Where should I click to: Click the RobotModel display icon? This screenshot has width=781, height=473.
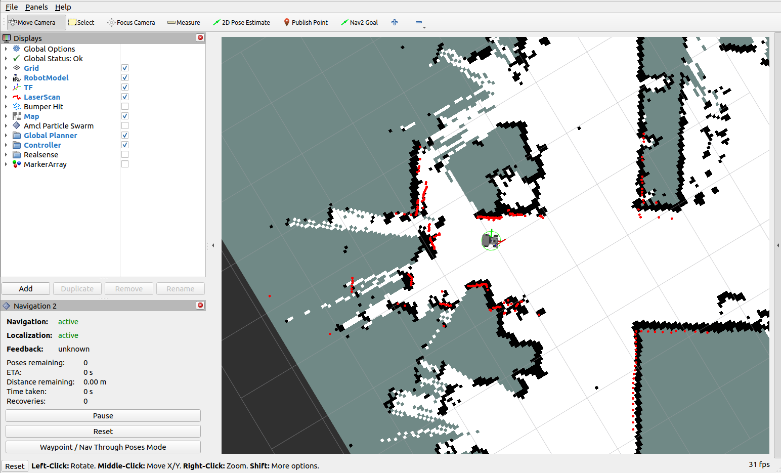pos(17,77)
